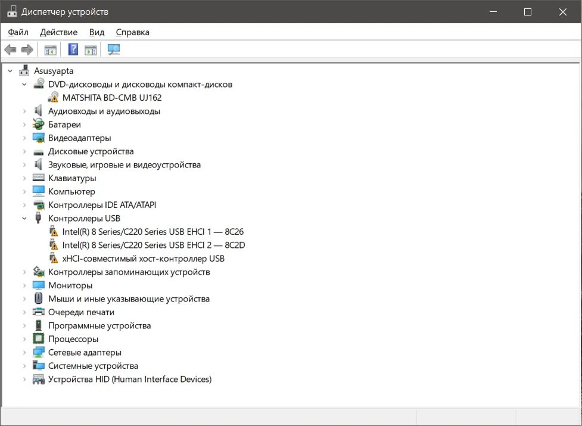This screenshot has height=426, width=582.
Task: Open the Действие menu
Action: pos(58,32)
